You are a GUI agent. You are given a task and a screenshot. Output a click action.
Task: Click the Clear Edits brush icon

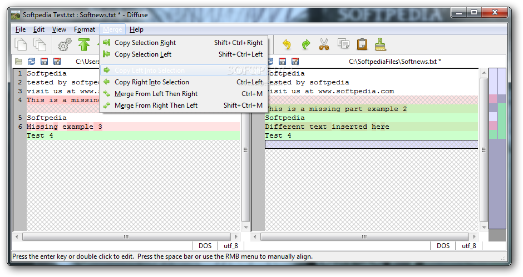(x=380, y=44)
